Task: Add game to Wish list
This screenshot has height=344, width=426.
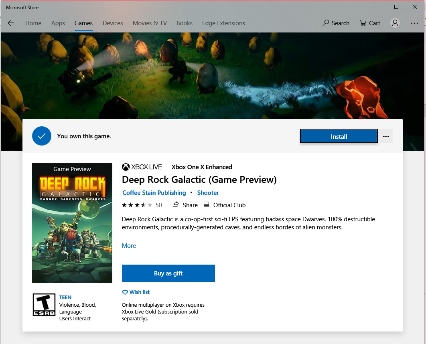Action: [136, 292]
